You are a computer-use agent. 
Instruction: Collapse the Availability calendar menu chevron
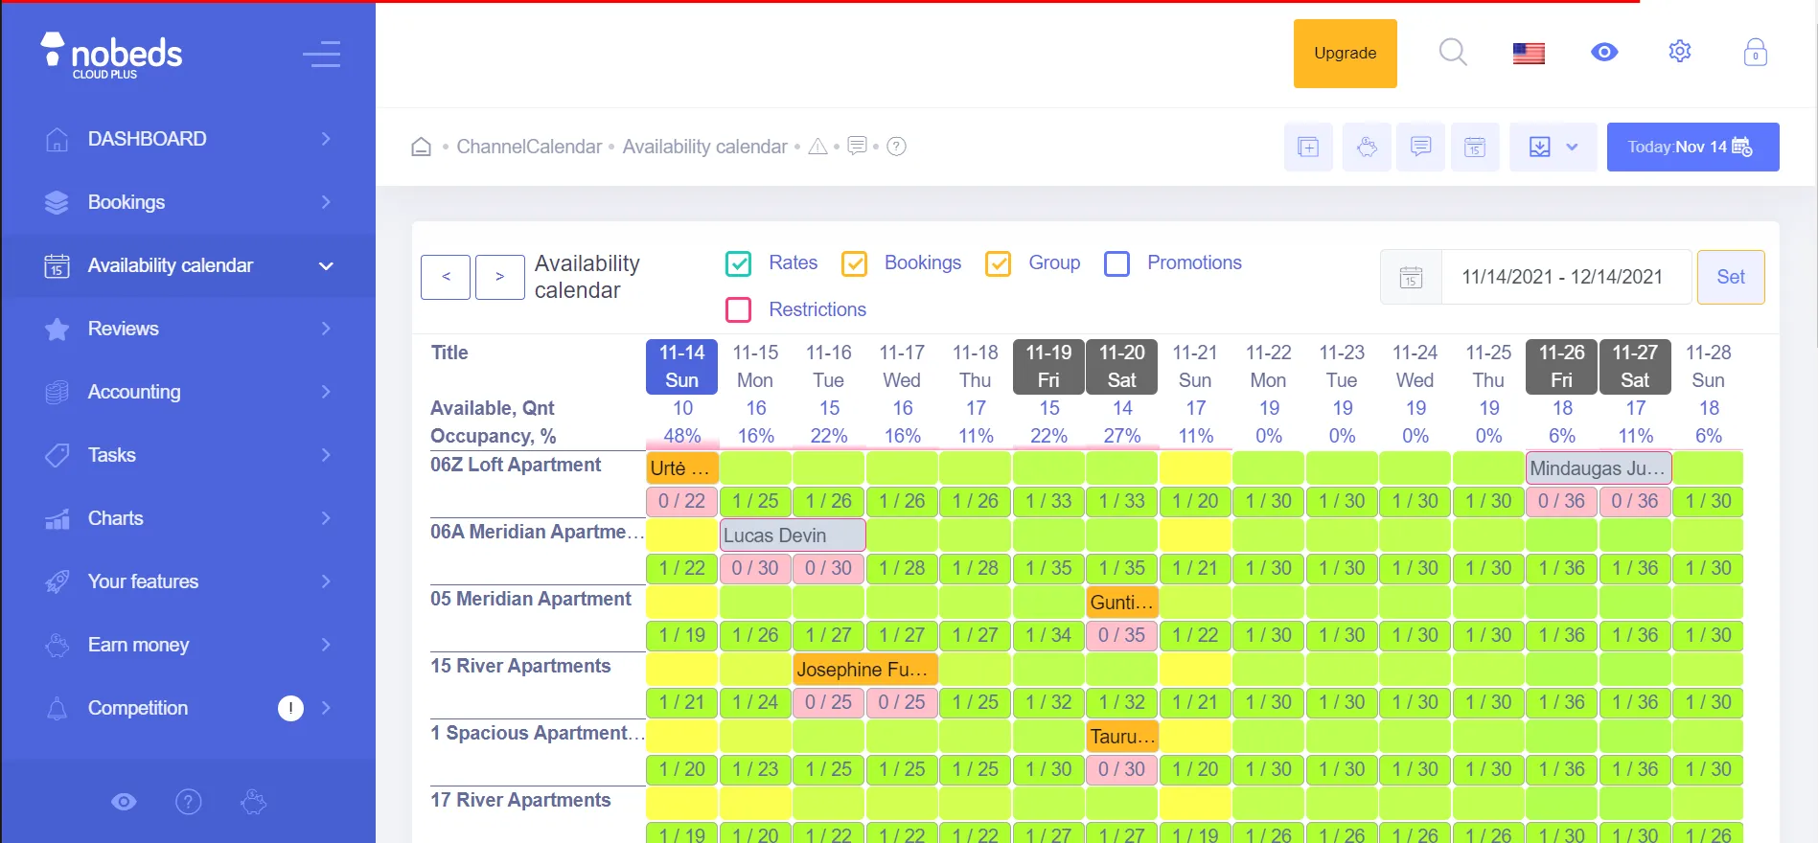click(x=326, y=266)
